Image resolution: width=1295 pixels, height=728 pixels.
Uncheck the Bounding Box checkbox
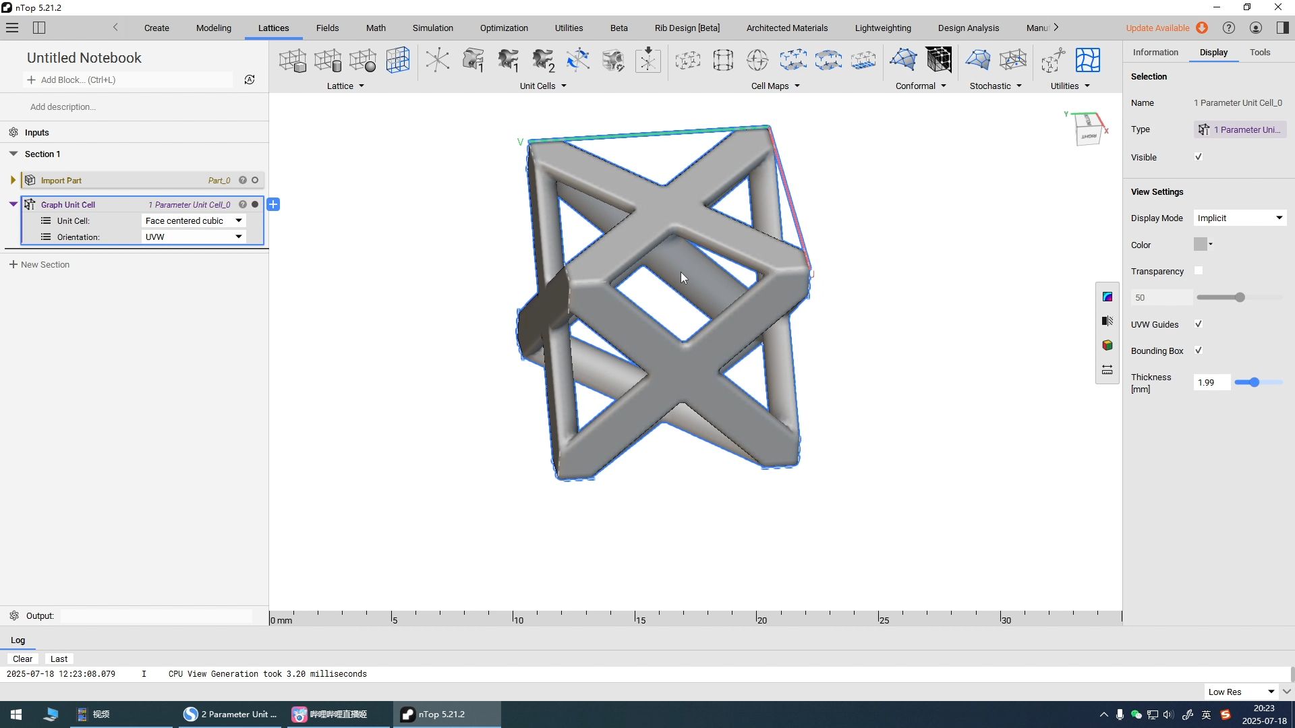point(1199,351)
